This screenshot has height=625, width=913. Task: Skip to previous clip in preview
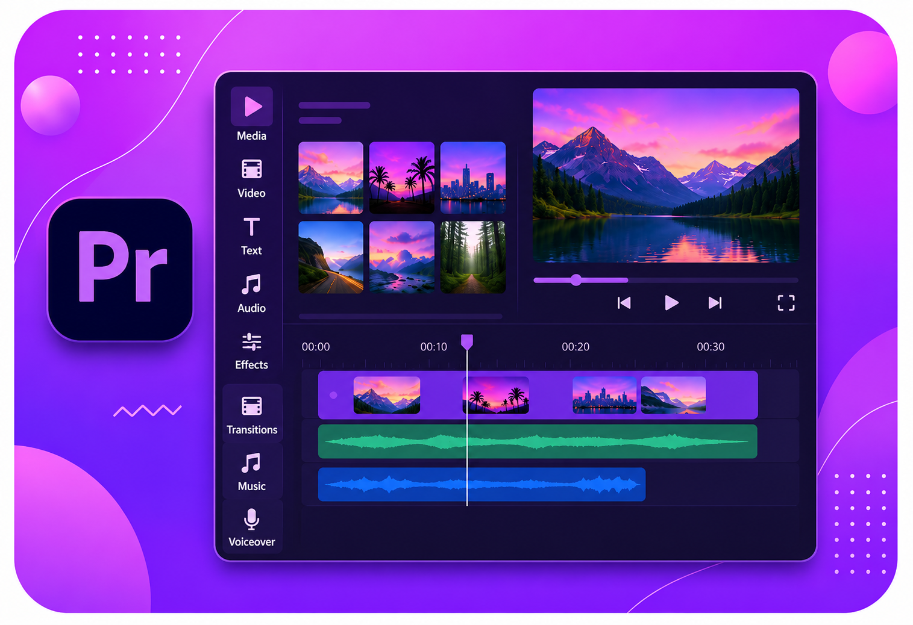click(x=624, y=303)
